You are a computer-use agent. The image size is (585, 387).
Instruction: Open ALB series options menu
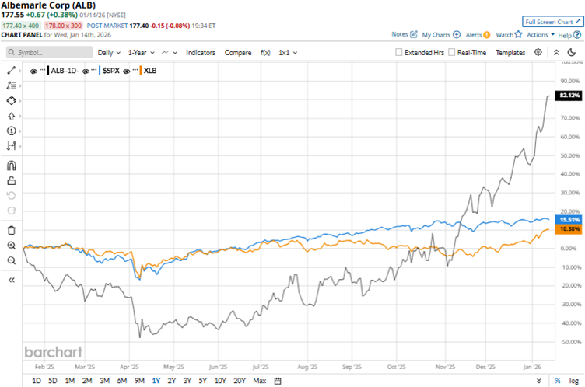(42, 69)
